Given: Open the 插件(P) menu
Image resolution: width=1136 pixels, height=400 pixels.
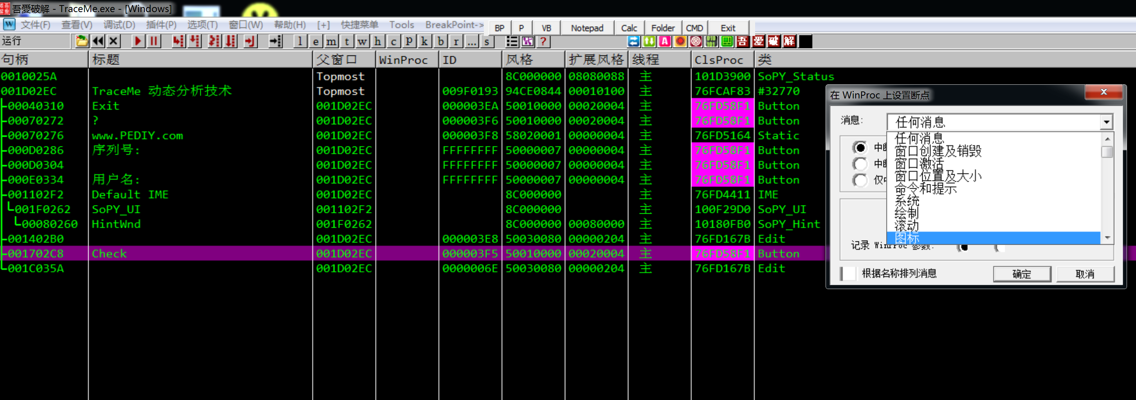Looking at the screenshot, I should pos(161,25).
